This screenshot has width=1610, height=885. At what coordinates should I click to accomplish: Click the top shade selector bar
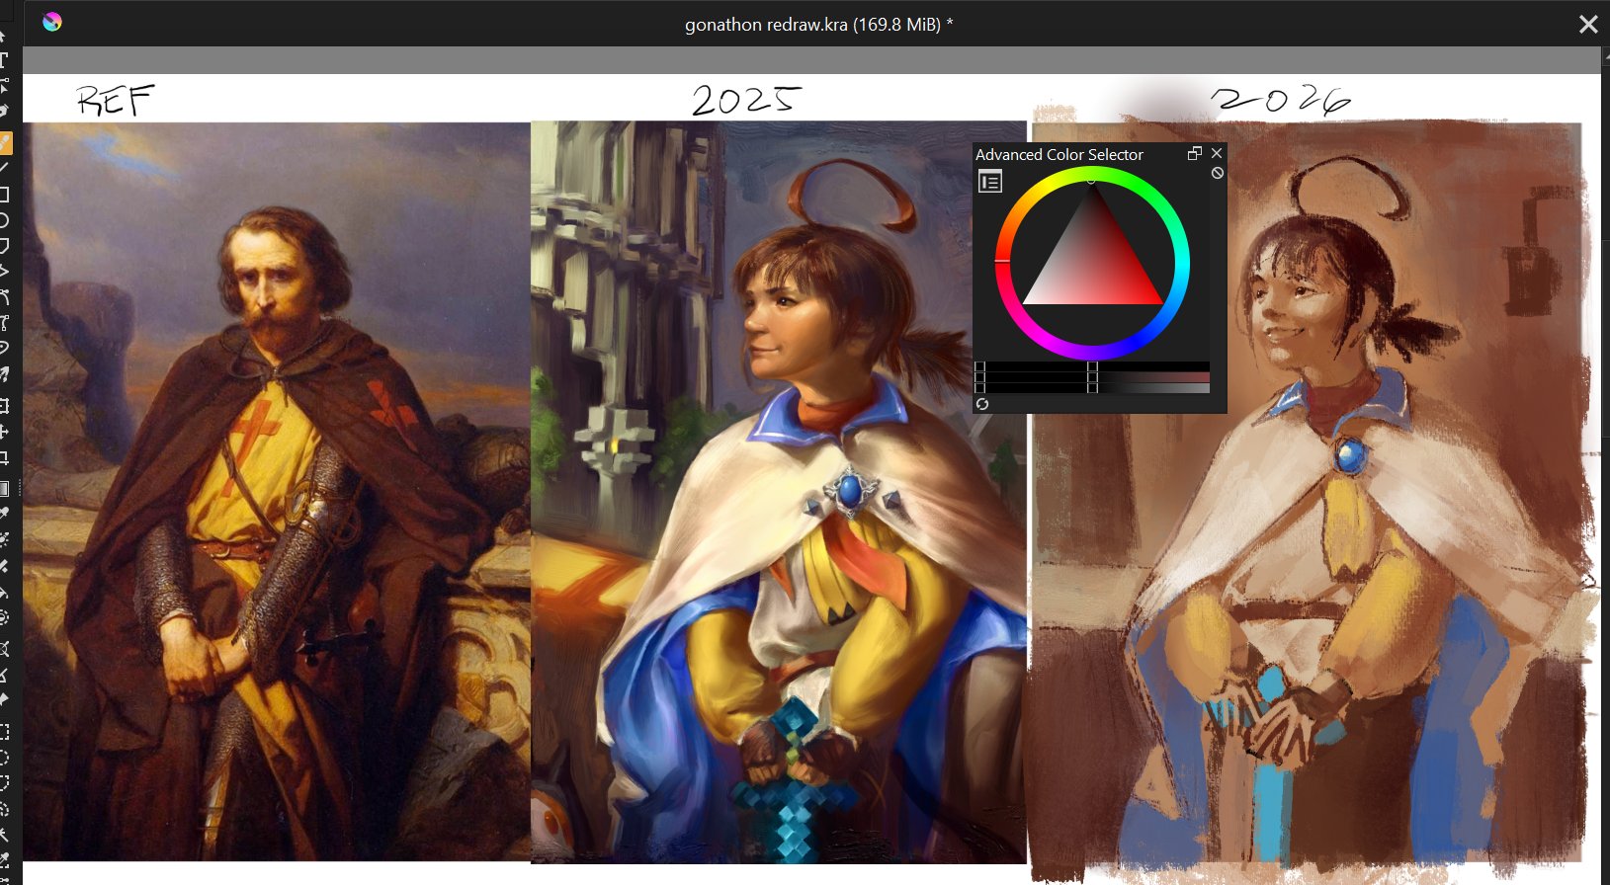[1092, 366]
